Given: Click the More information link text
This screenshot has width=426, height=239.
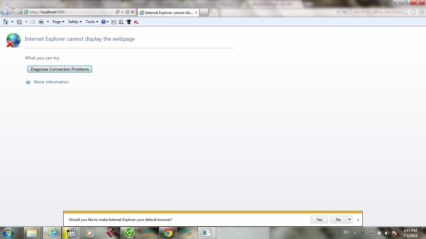Looking at the screenshot, I should click(x=51, y=82).
